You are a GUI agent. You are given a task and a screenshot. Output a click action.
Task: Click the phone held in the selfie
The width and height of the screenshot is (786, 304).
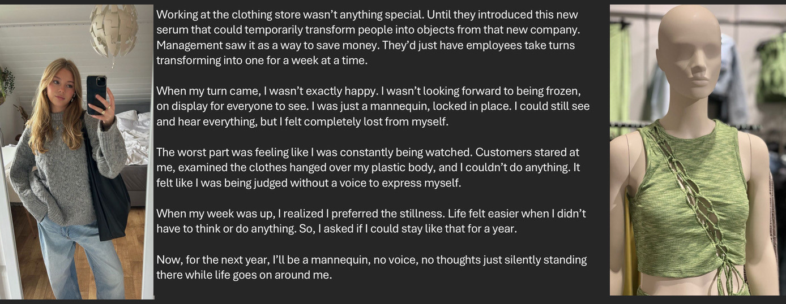(96, 94)
